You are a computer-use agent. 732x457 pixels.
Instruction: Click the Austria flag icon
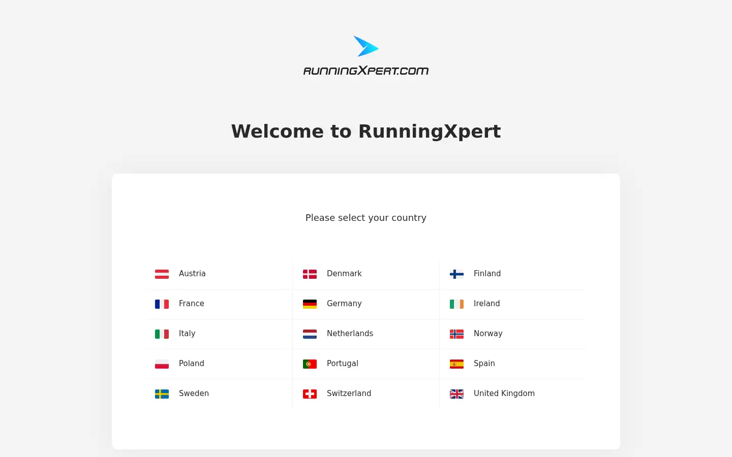[162, 274]
